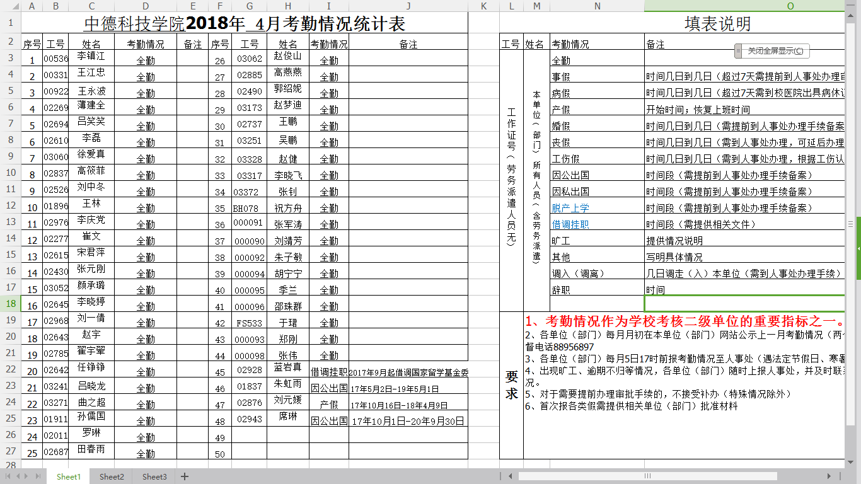Select name cell 高筱菲
This screenshot has width=861, height=484.
[x=91, y=172]
